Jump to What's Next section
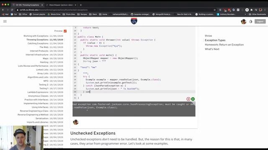 212,49
